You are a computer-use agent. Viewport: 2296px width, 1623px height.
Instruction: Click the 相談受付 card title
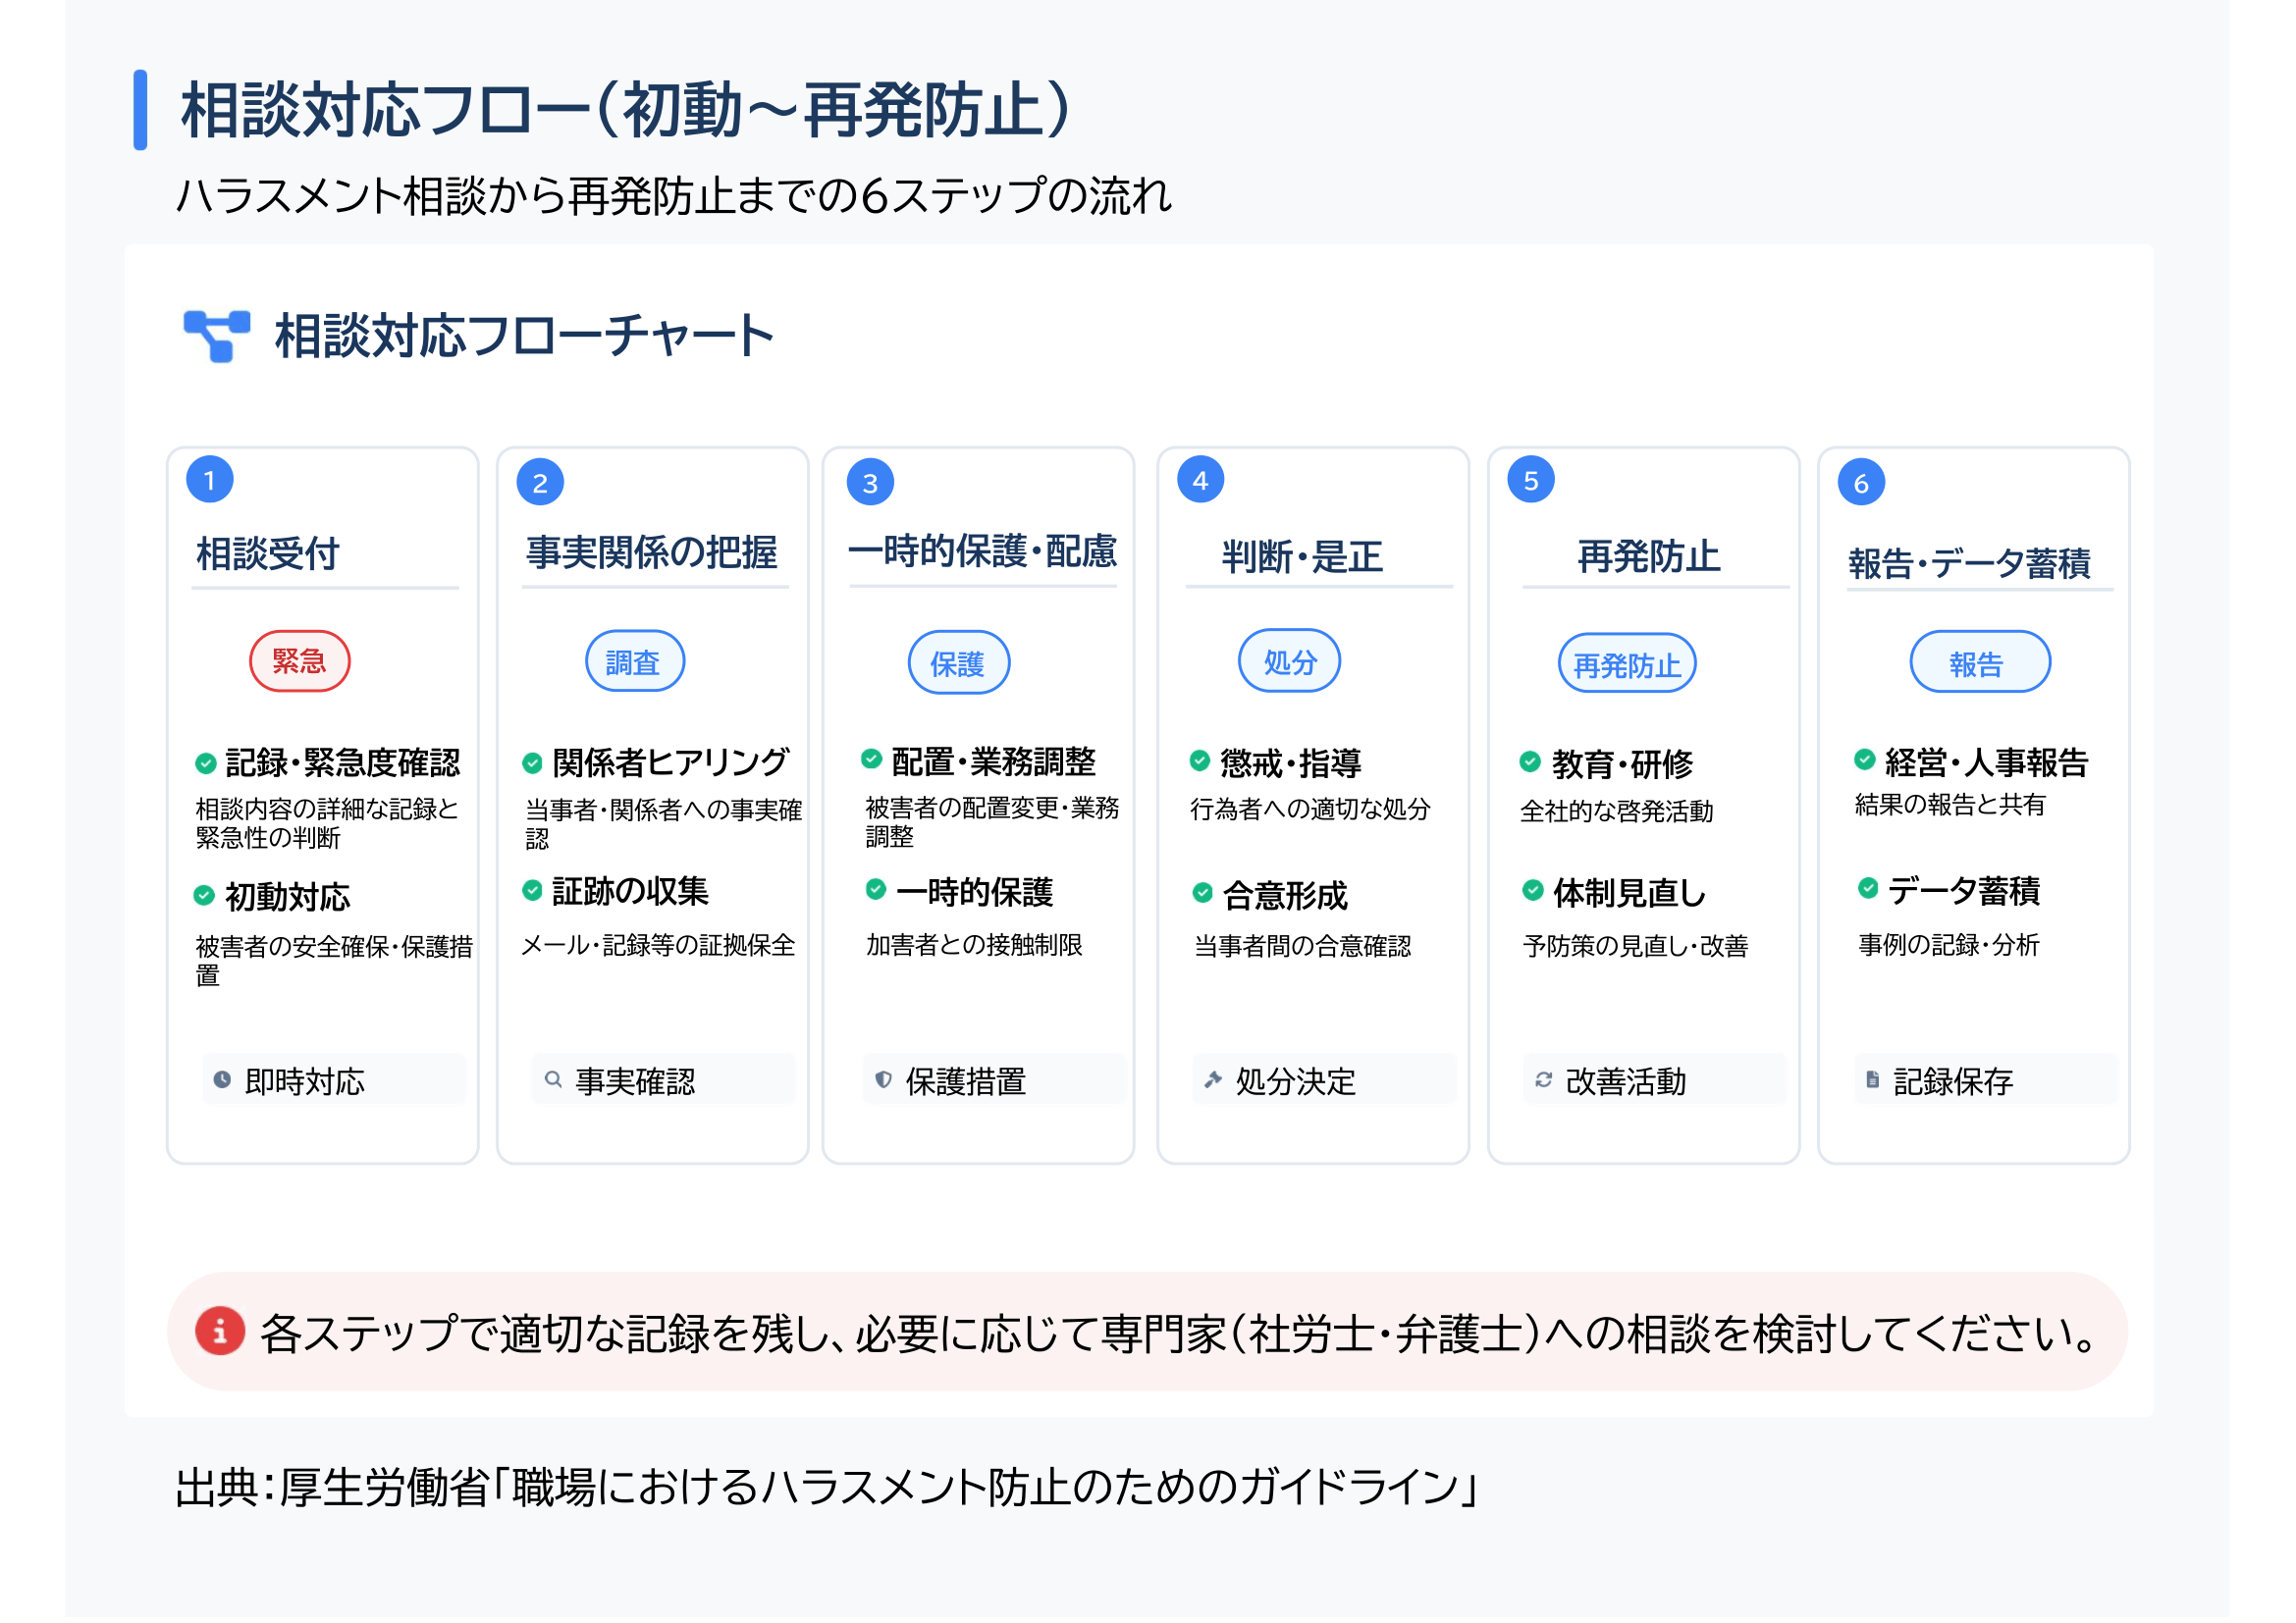tap(268, 554)
